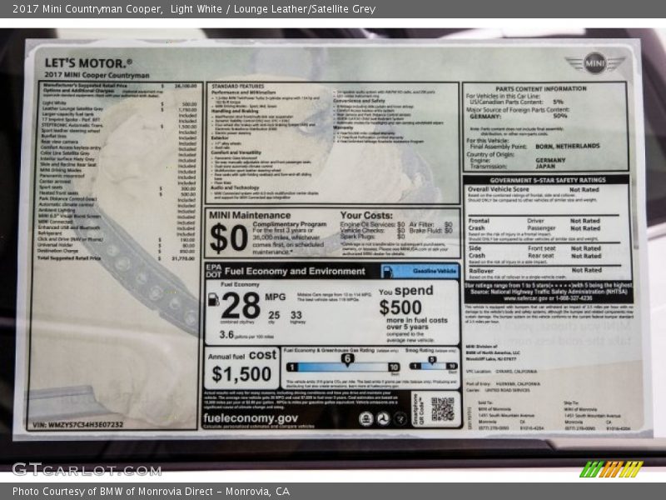This screenshot has width=666, height=500.
Task: Click the Transmission 'JAPAN' value
Action: [545, 166]
